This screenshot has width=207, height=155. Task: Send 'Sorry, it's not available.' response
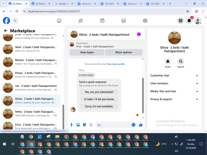pos(99,106)
